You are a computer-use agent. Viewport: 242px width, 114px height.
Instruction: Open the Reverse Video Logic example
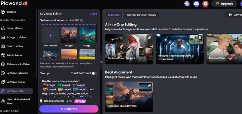tap(224, 49)
